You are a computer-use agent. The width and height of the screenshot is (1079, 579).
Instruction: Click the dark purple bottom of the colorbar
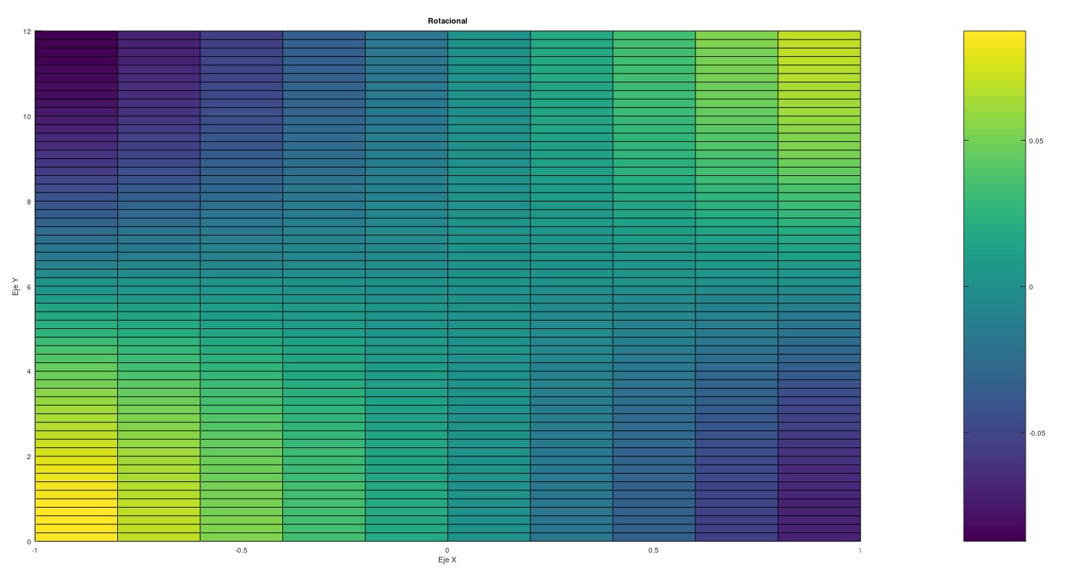click(994, 535)
